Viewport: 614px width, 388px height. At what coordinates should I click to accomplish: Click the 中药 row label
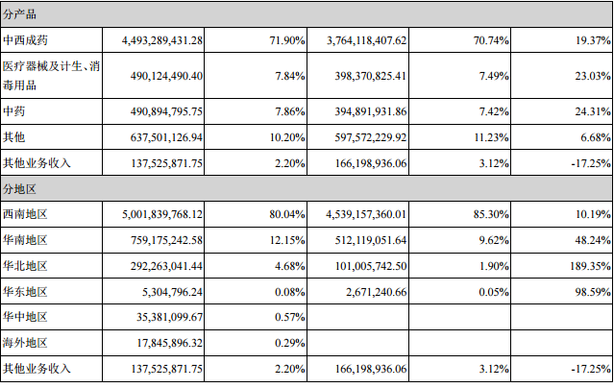(15, 111)
